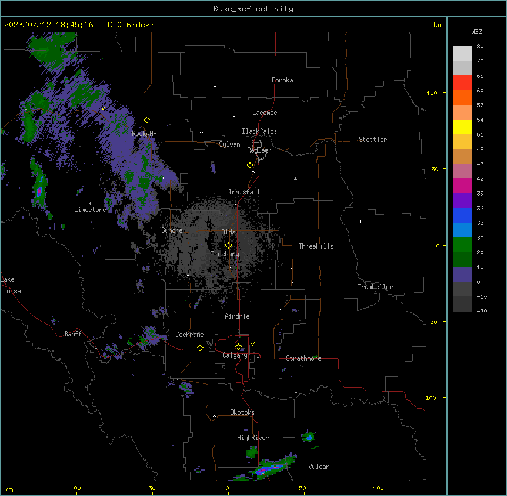Click the dBZ legend heading
The height and width of the screenshot is (496, 507).
pos(476,32)
